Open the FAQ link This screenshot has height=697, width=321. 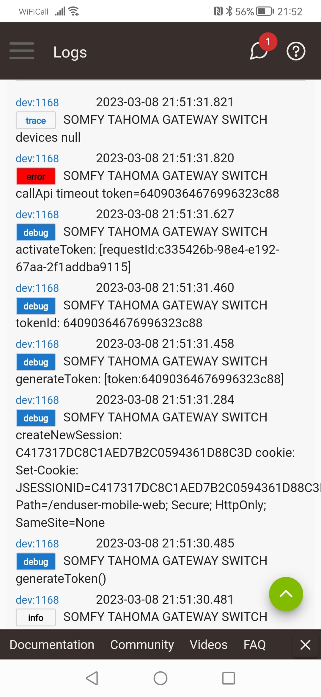pos(254,645)
